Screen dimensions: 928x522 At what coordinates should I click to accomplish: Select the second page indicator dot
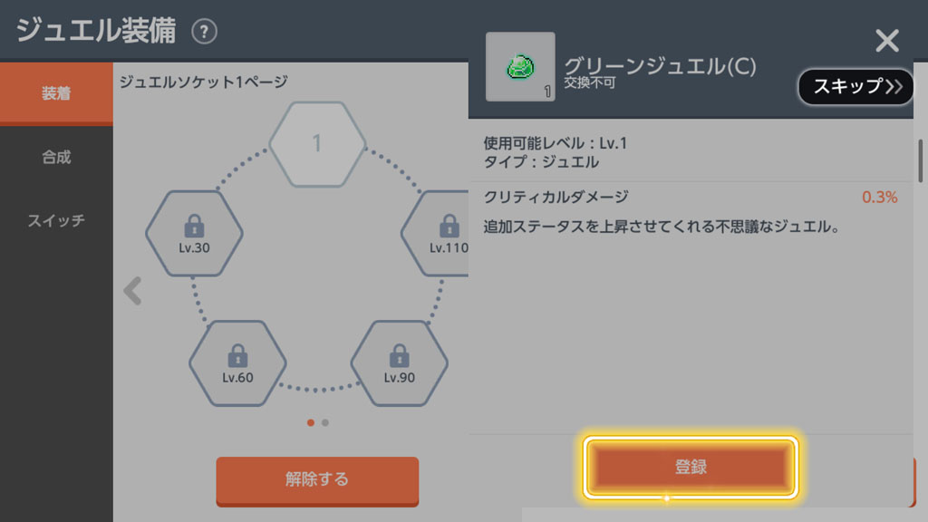[x=325, y=422]
